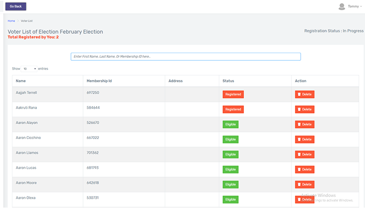Click trash icon for Aaron Alayon

click(x=299, y=124)
